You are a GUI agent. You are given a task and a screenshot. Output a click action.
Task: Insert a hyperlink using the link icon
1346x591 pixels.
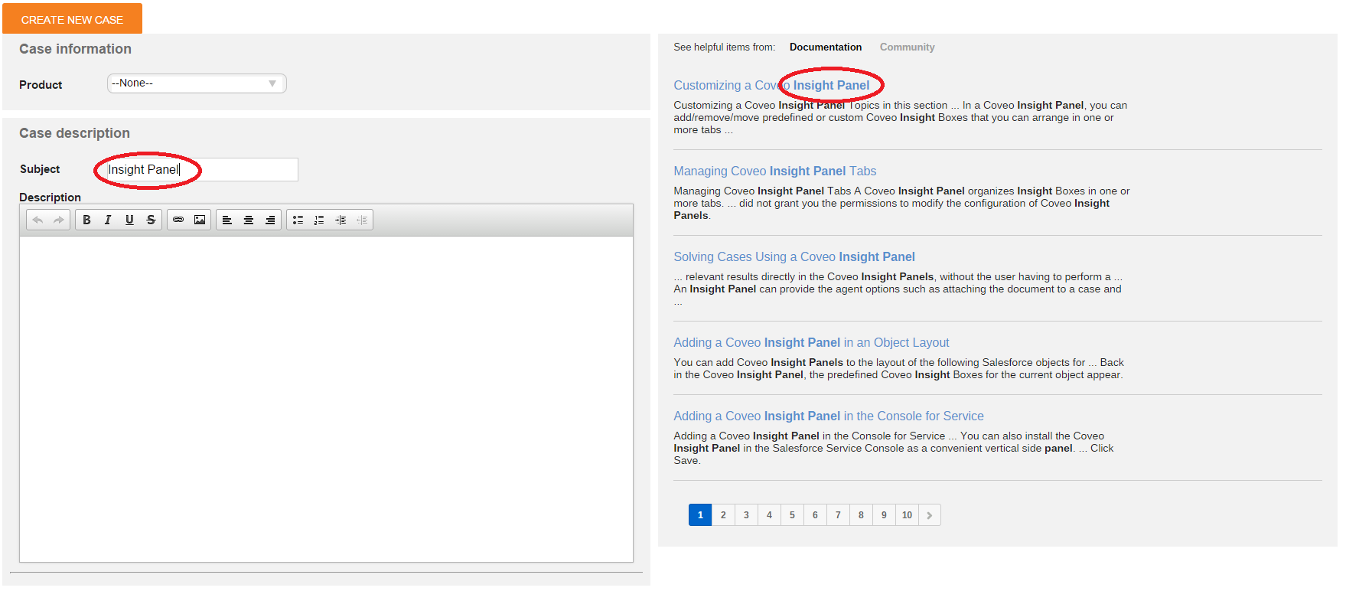pyautogui.click(x=178, y=220)
